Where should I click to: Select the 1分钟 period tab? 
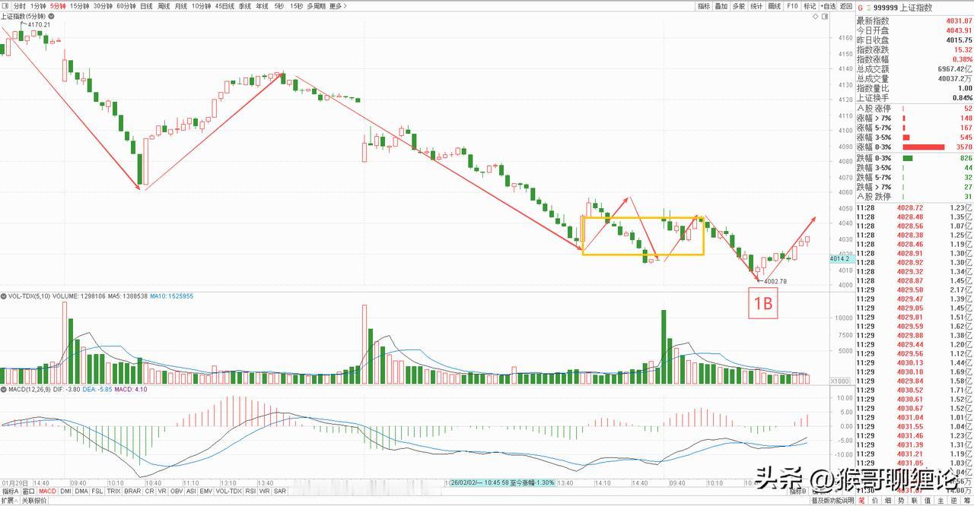(38, 6)
